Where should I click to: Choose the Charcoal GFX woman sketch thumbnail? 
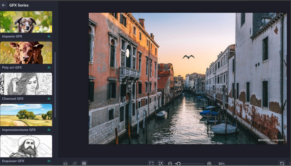[x=26, y=84]
